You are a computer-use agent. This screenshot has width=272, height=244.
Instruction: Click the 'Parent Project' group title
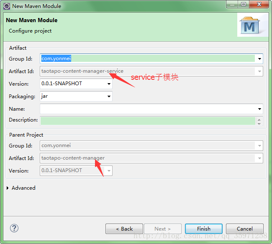click(26, 135)
